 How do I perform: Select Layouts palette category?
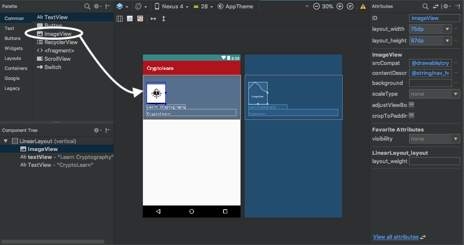click(13, 58)
